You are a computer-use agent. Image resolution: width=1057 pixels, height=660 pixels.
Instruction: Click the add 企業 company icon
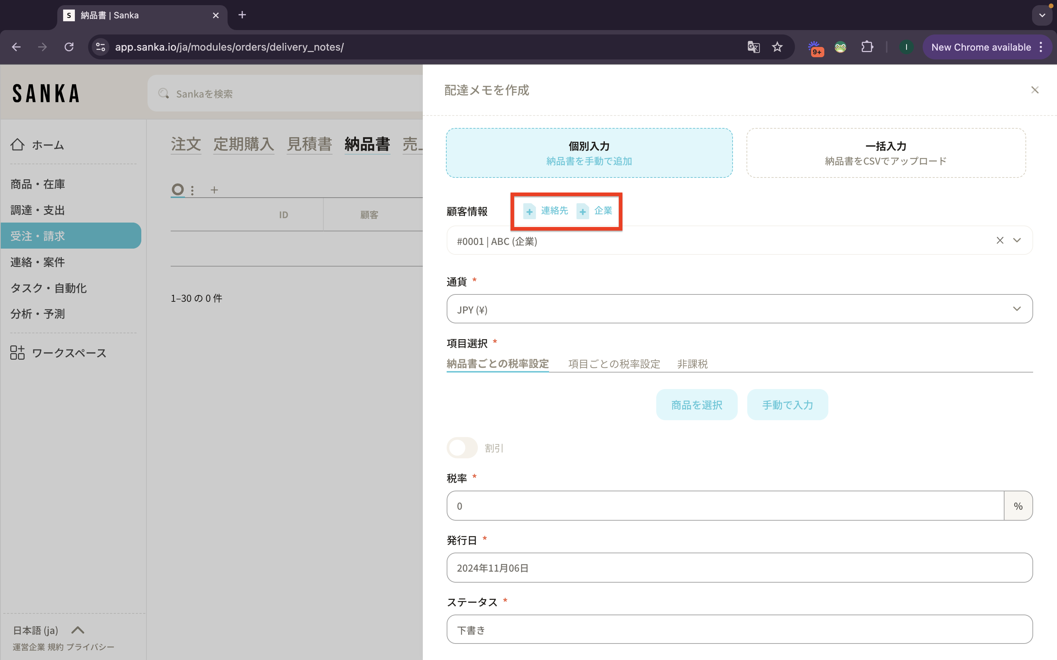tap(583, 211)
